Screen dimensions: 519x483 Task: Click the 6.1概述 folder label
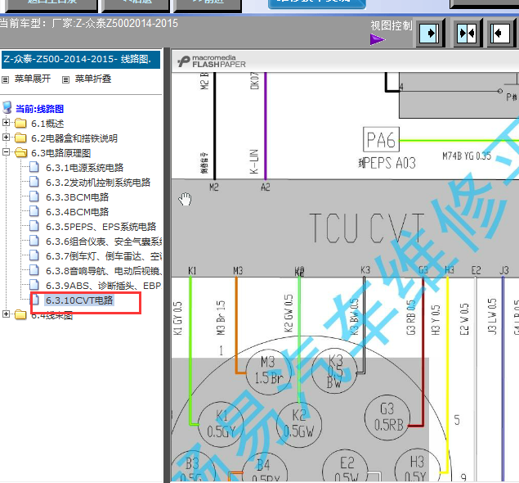[47, 124]
